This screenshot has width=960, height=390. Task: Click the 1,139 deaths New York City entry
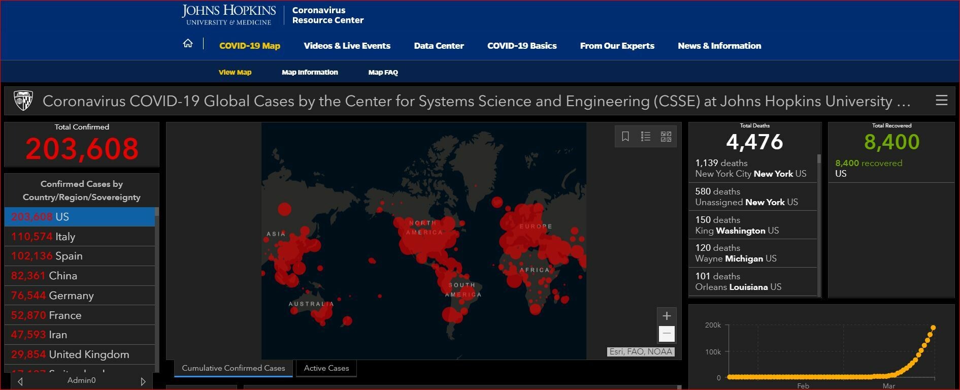(x=752, y=168)
